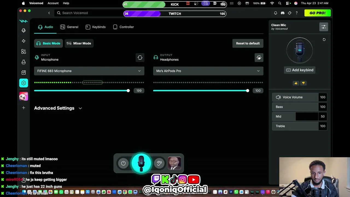Expand Advanced Settings
Screen dimensions: 350x197
point(58,108)
